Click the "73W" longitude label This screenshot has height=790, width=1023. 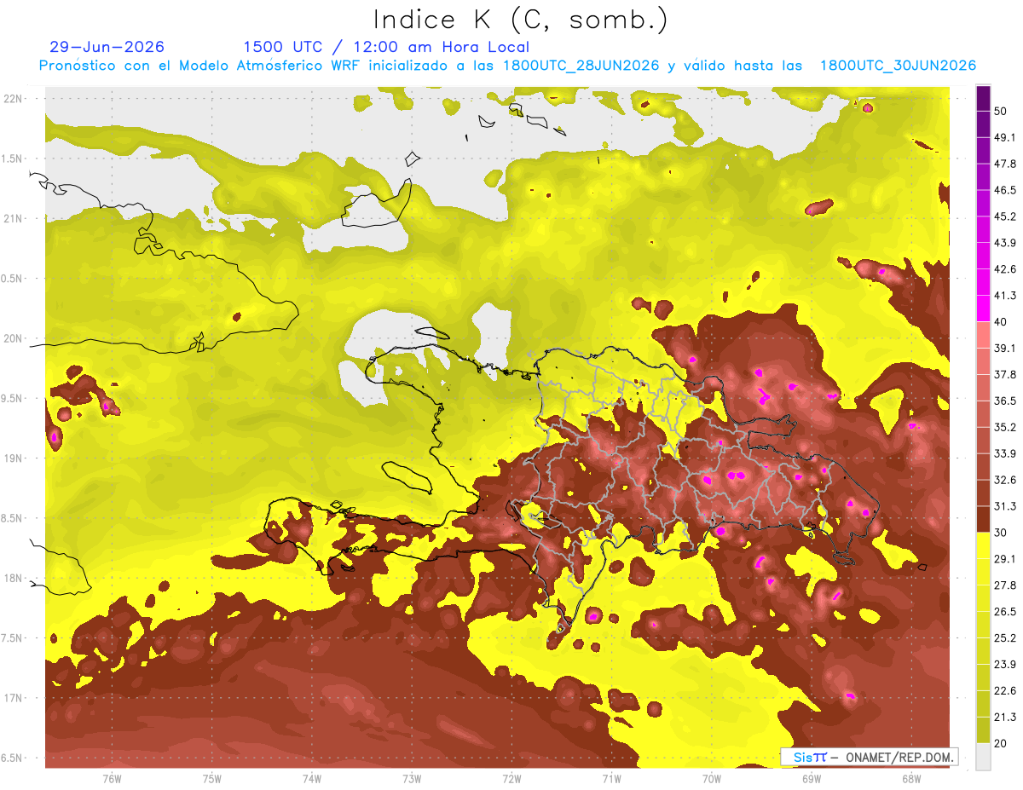[x=412, y=778]
